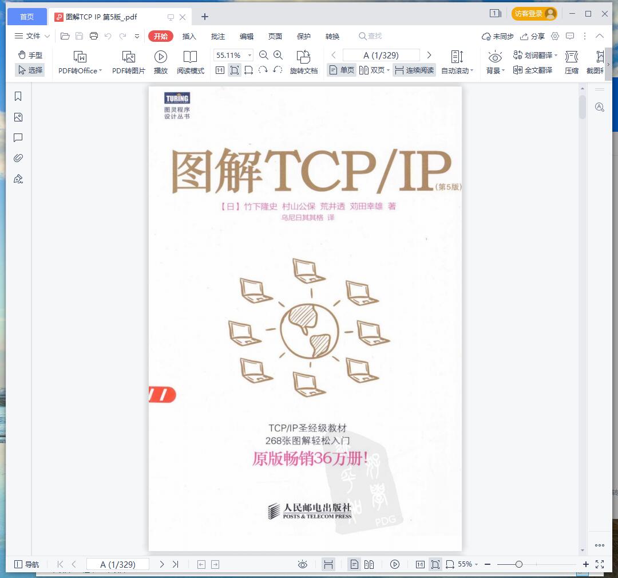Open the 保护 ribbon tab
This screenshot has height=578, width=618.
pos(304,36)
